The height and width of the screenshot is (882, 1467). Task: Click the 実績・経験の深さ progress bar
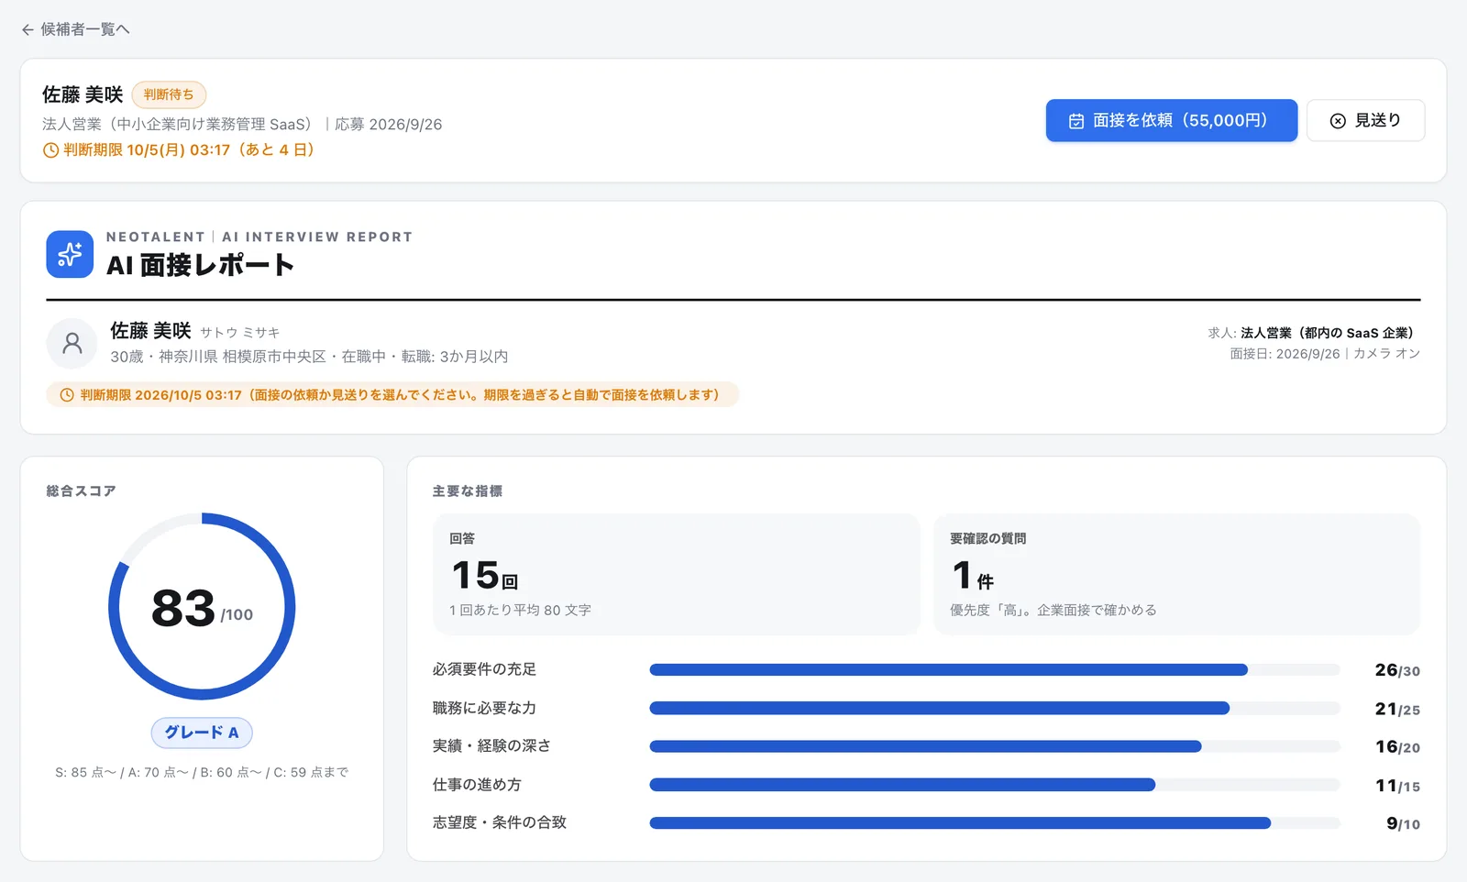point(995,746)
